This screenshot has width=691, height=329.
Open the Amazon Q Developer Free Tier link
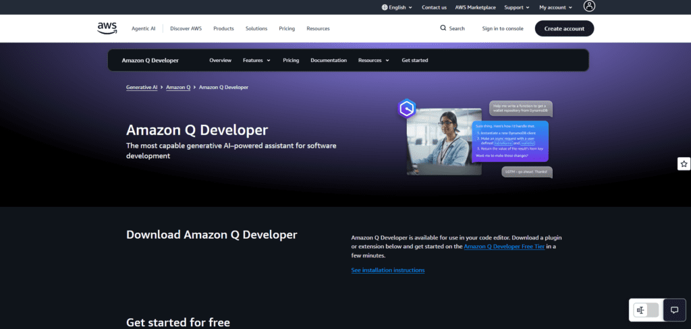[x=505, y=247]
